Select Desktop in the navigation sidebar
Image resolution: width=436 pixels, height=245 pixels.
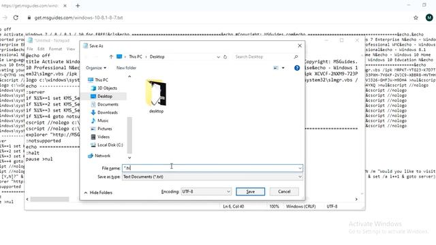click(x=102, y=96)
